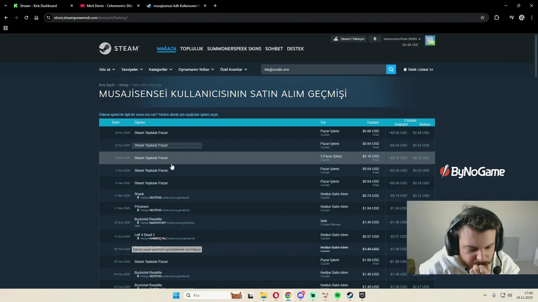The width and height of the screenshot is (538, 302).
Task: Open the 28 Oca 2025 $1.69 market row
Action: [267, 261]
